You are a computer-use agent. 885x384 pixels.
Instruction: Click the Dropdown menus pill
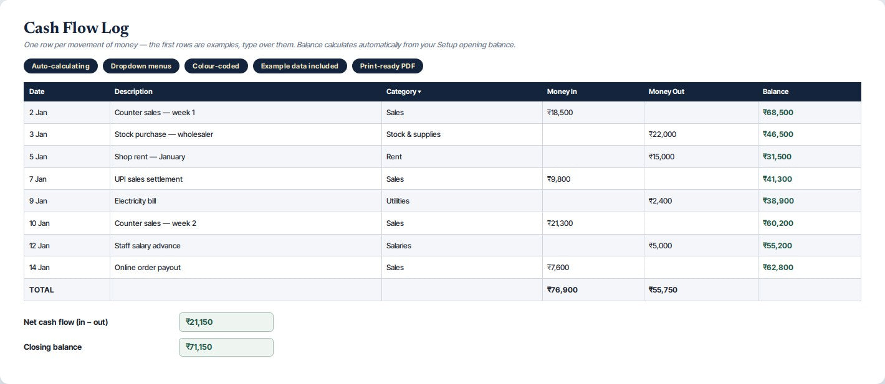coord(141,66)
